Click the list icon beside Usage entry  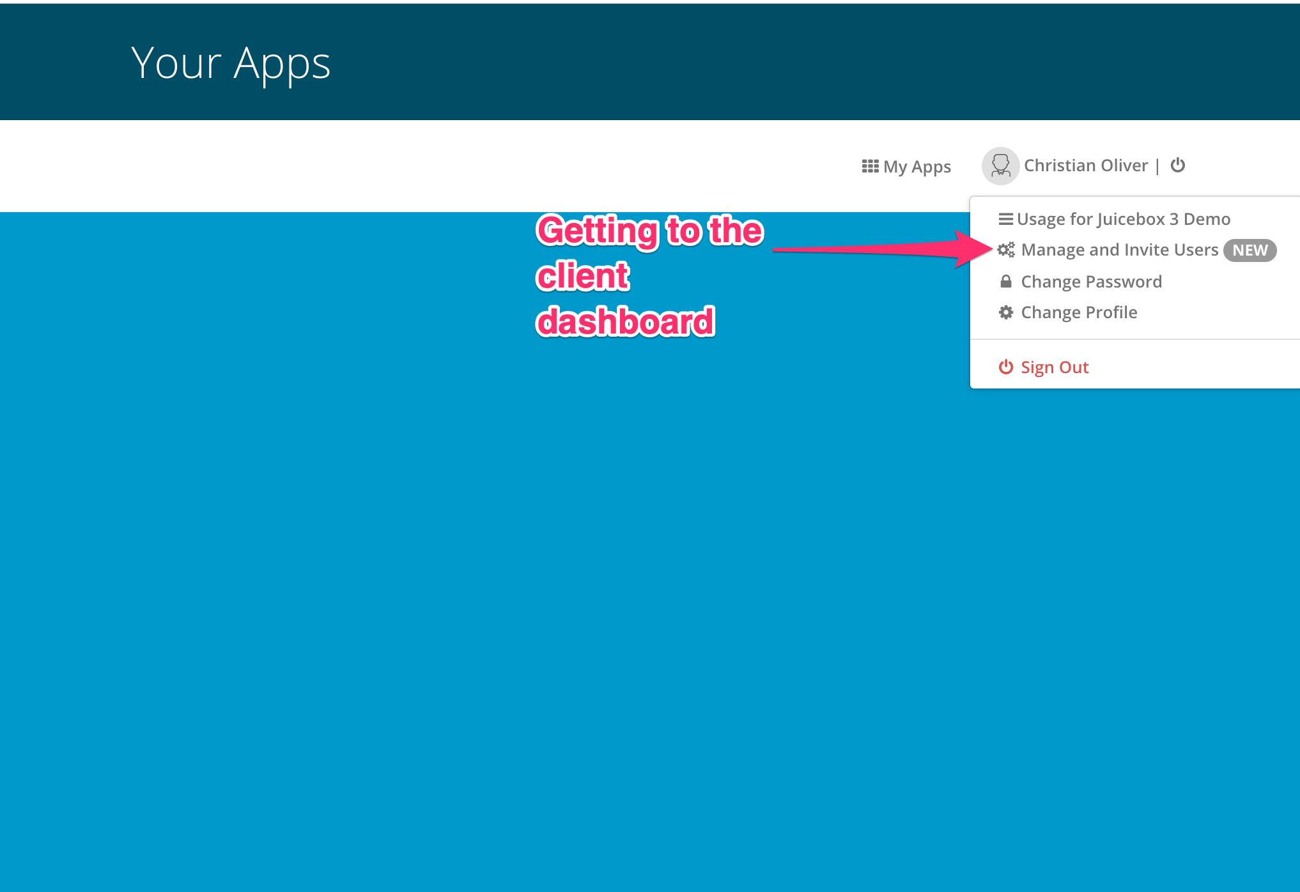(x=1005, y=219)
